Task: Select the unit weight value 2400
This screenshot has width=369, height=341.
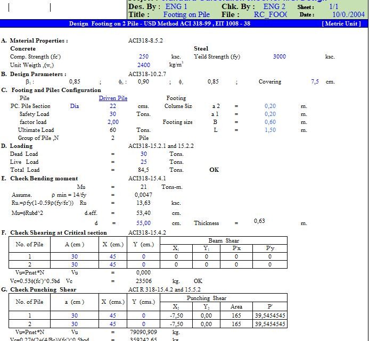Action: 144,65
